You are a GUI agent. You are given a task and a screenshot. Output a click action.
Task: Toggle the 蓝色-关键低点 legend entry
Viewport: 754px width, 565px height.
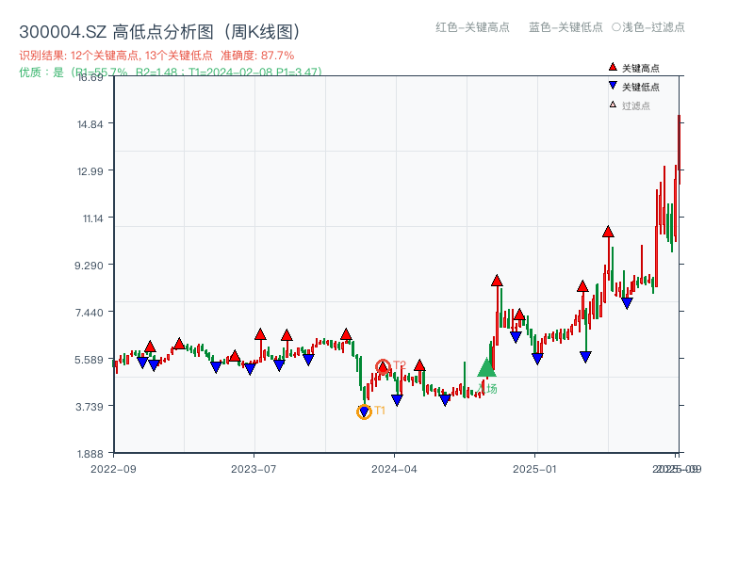pos(565,27)
